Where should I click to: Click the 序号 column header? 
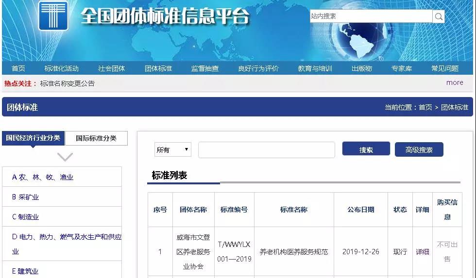click(x=160, y=210)
